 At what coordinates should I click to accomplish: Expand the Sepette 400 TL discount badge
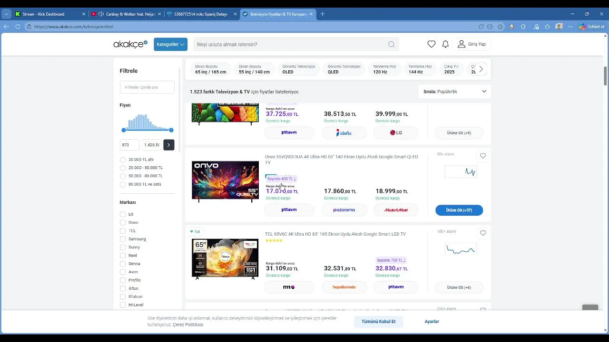[282, 179]
